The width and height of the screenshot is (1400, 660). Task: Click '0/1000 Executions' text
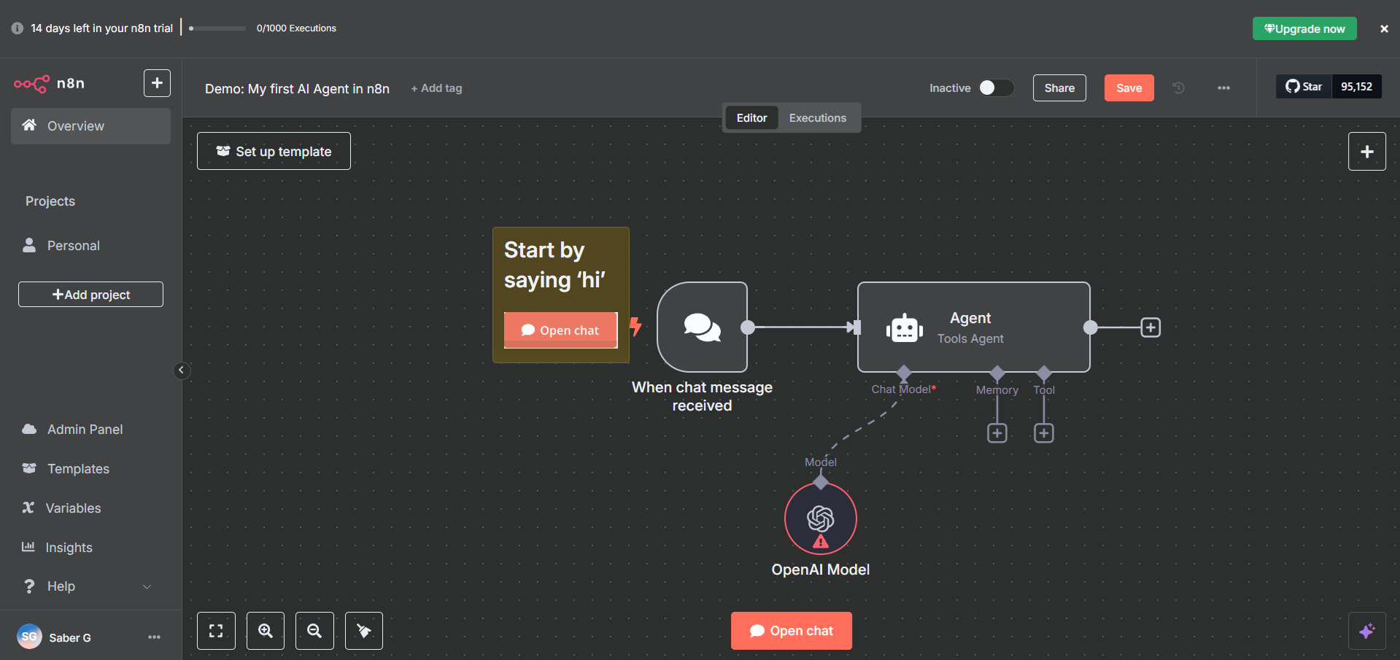tap(296, 28)
